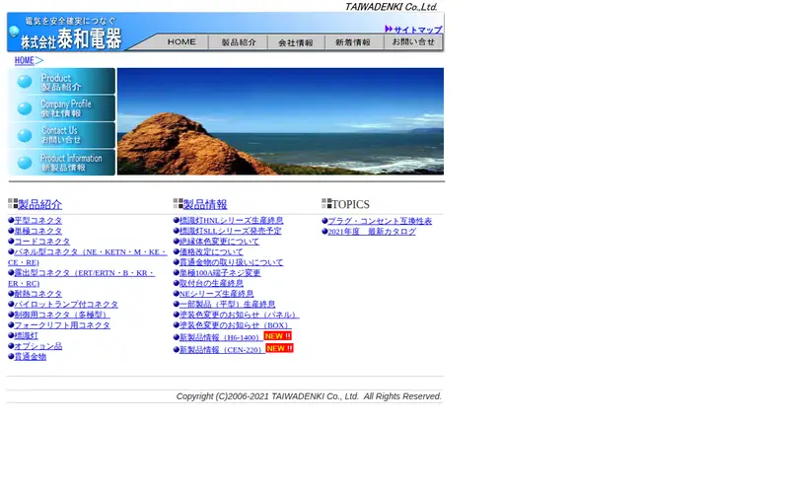789x493 pixels.
Task: Open 貫通金物の取り扱いについて notice
Action: 231,262
